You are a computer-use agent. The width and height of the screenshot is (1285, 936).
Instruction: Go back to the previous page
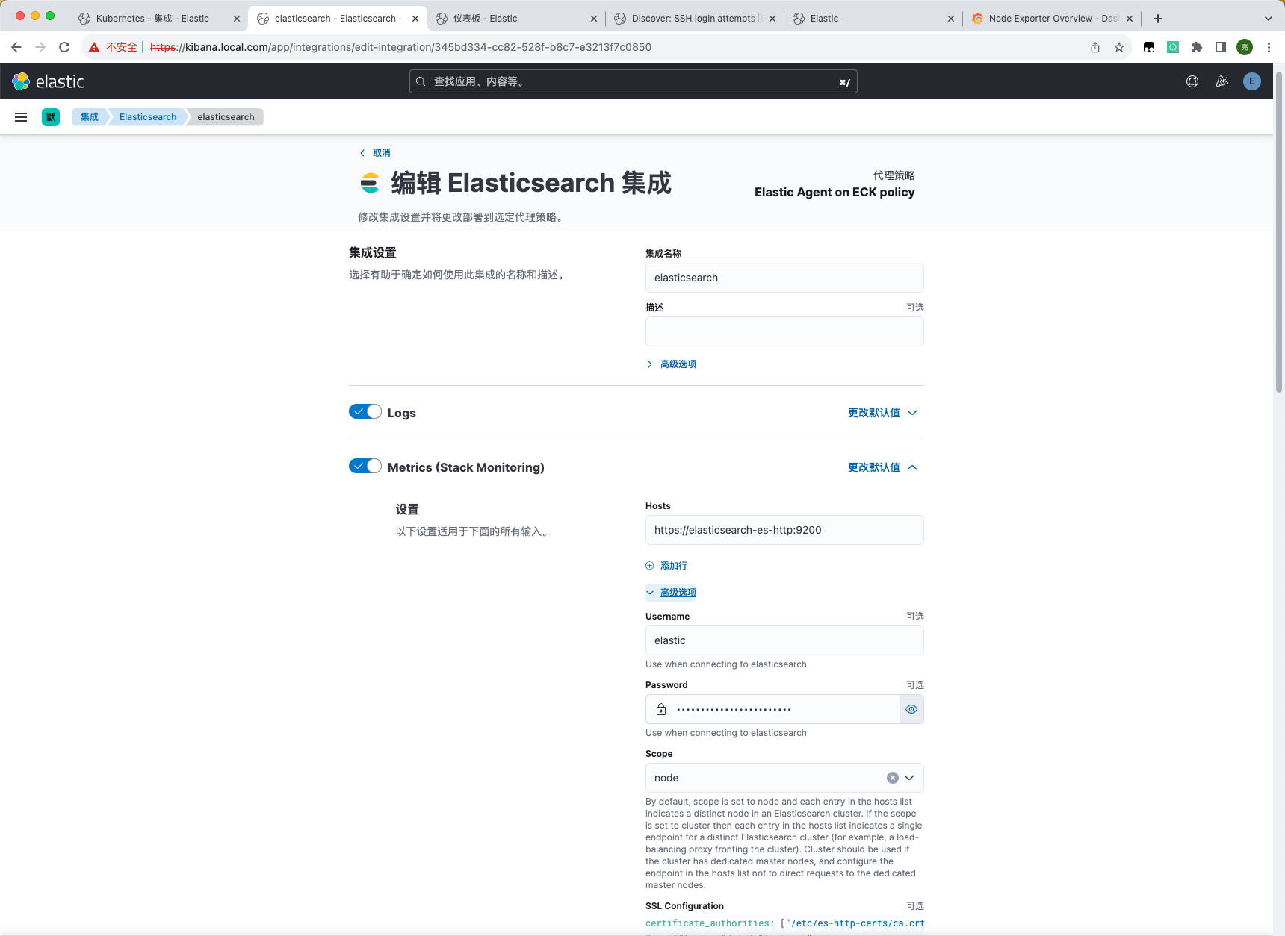[x=16, y=47]
